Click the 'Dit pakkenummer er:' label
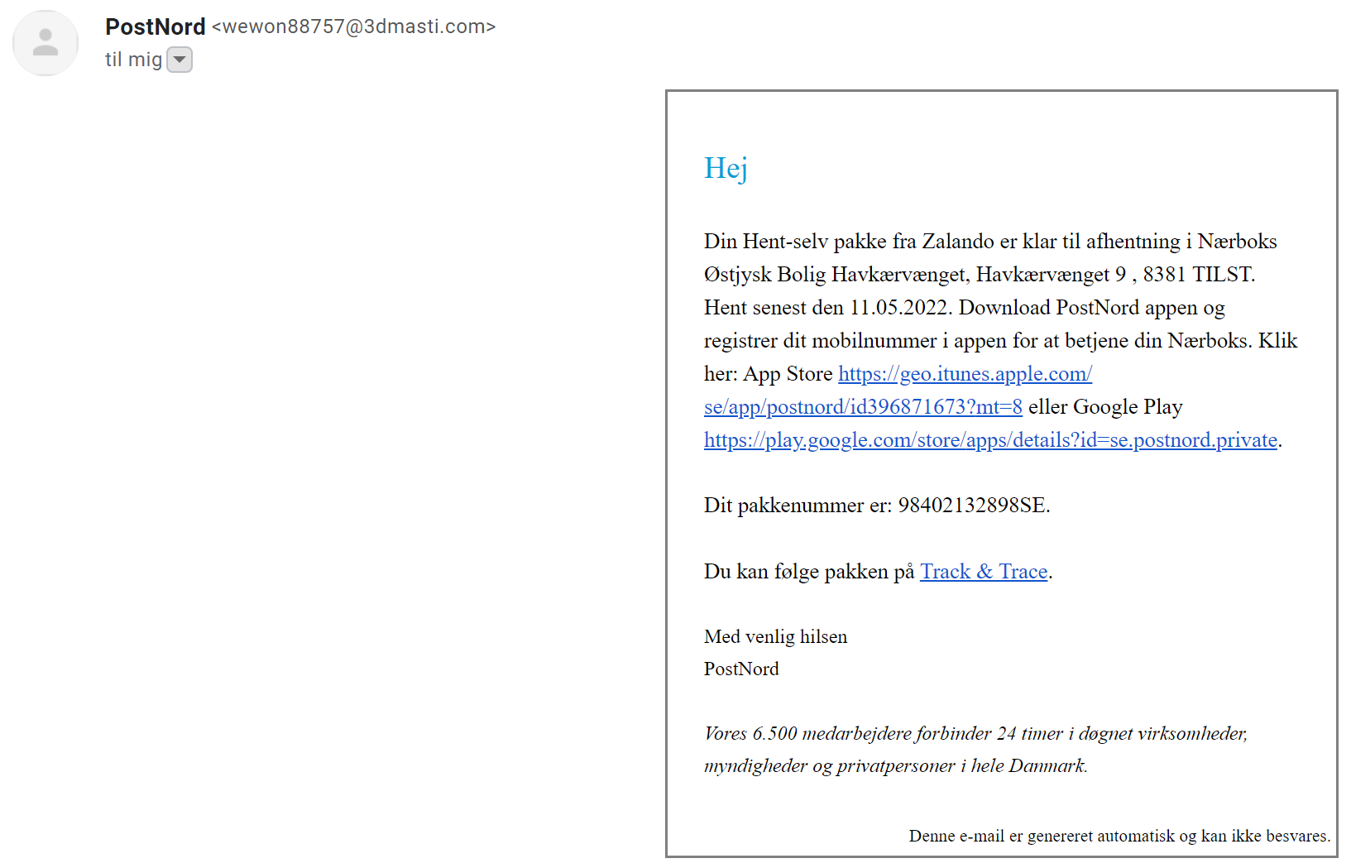 point(798,506)
